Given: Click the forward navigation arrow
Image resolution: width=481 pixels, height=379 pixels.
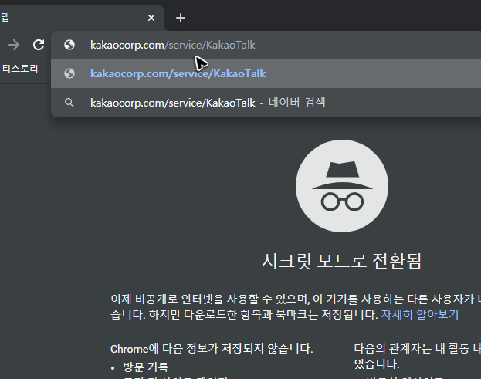Looking at the screenshot, I should pos(14,45).
